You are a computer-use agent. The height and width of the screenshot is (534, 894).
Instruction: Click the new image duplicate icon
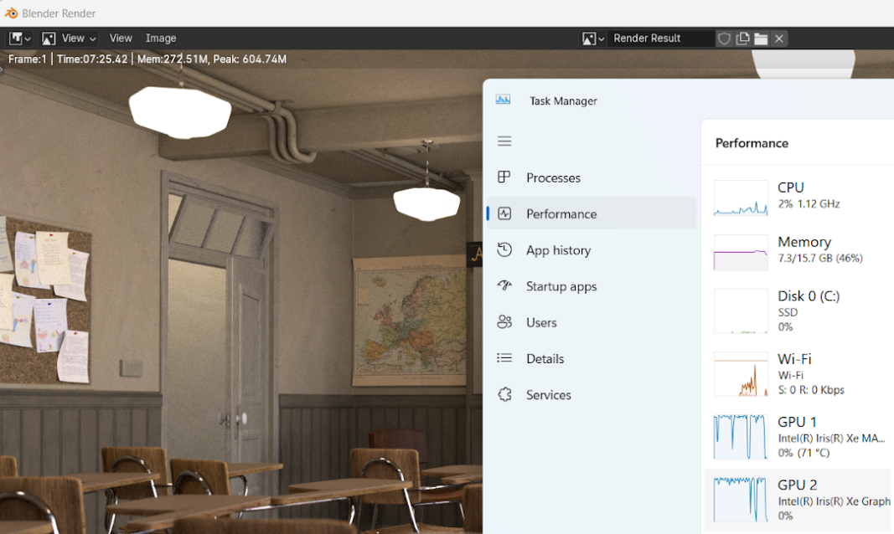[x=743, y=39]
